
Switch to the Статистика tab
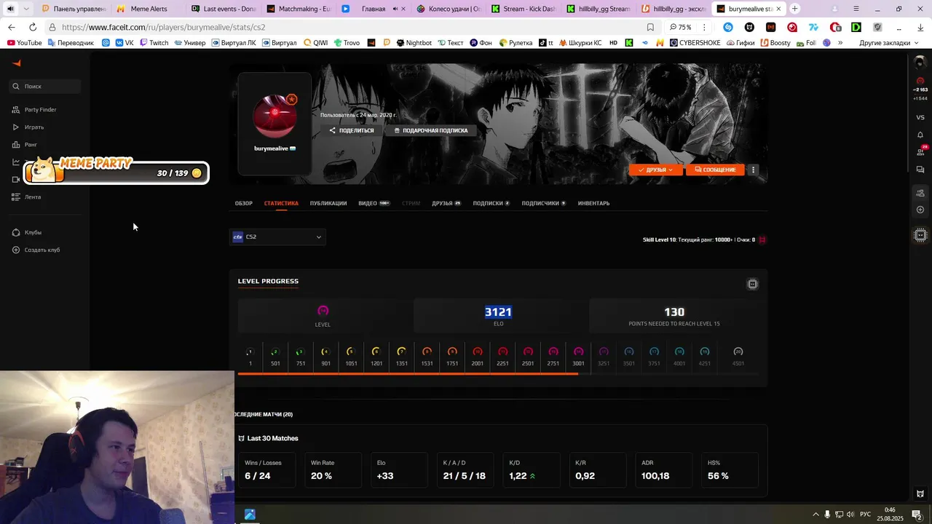(x=281, y=203)
